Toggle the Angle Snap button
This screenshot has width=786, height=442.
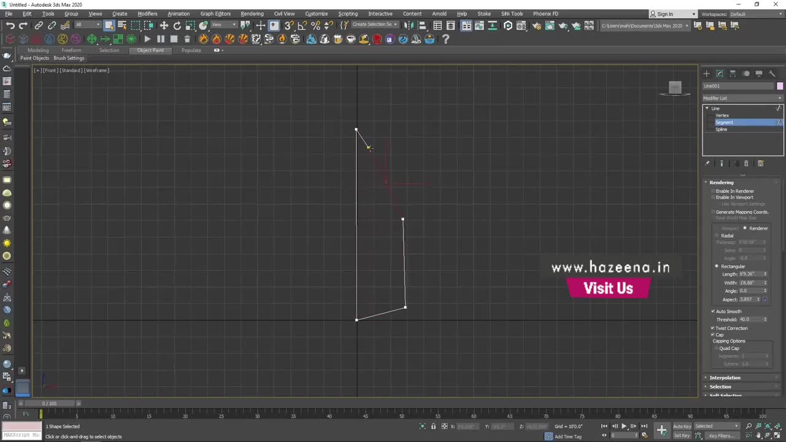tap(302, 25)
